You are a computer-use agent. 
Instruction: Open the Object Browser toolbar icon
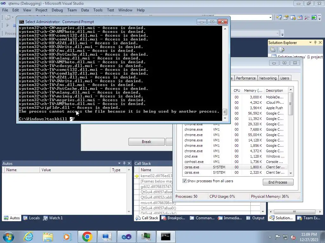point(293,18)
